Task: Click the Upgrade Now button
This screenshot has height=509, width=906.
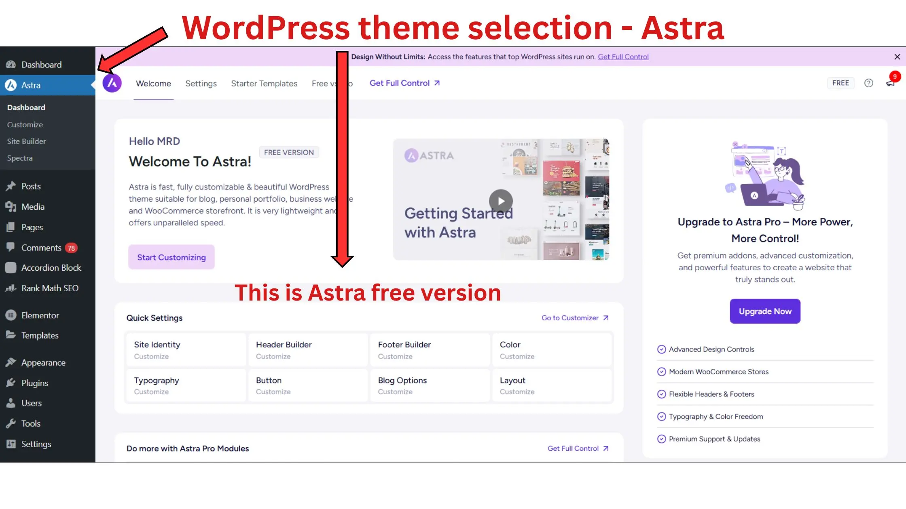Action: 765,311
